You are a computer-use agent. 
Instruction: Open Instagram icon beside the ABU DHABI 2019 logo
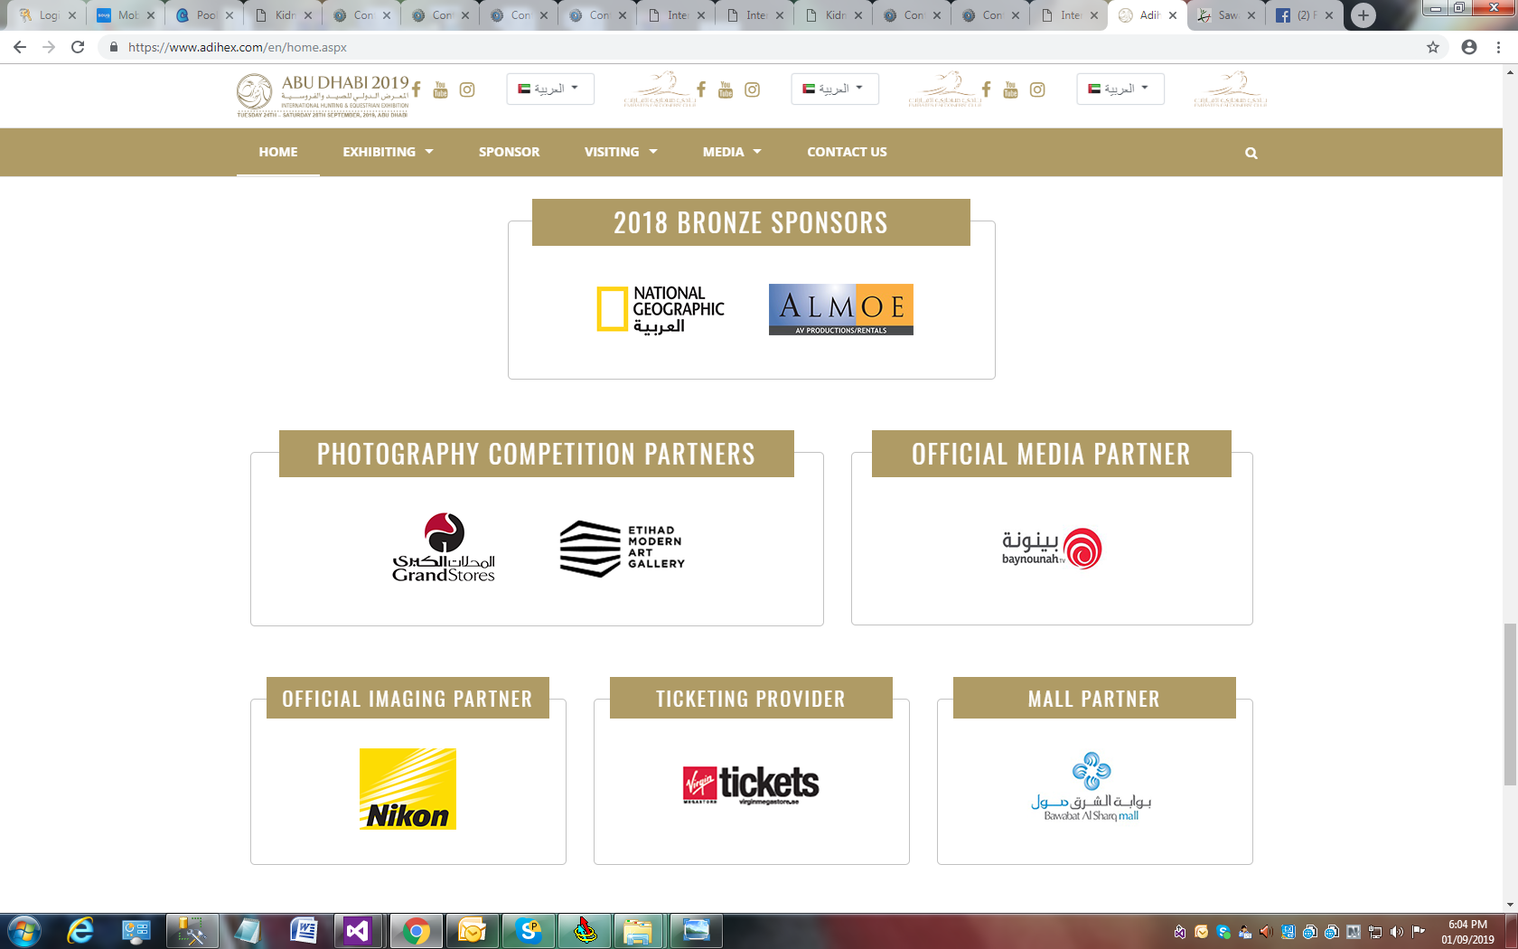(x=467, y=89)
